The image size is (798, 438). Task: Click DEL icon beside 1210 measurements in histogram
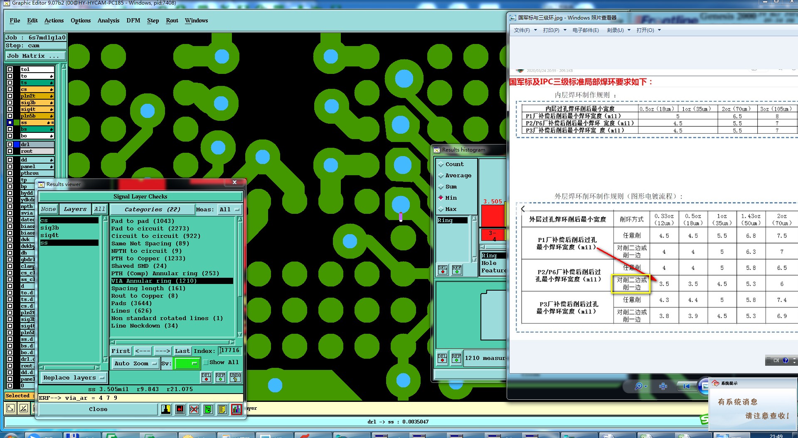(x=442, y=358)
